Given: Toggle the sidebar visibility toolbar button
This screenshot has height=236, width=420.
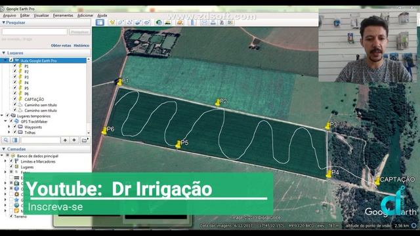Looking at the screenshot, I should coord(100,22).
